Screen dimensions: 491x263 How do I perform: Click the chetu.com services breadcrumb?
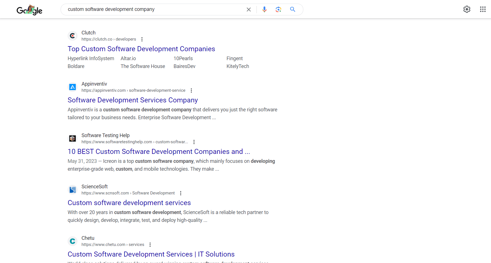pyautogui.click(x=113, y=245)
